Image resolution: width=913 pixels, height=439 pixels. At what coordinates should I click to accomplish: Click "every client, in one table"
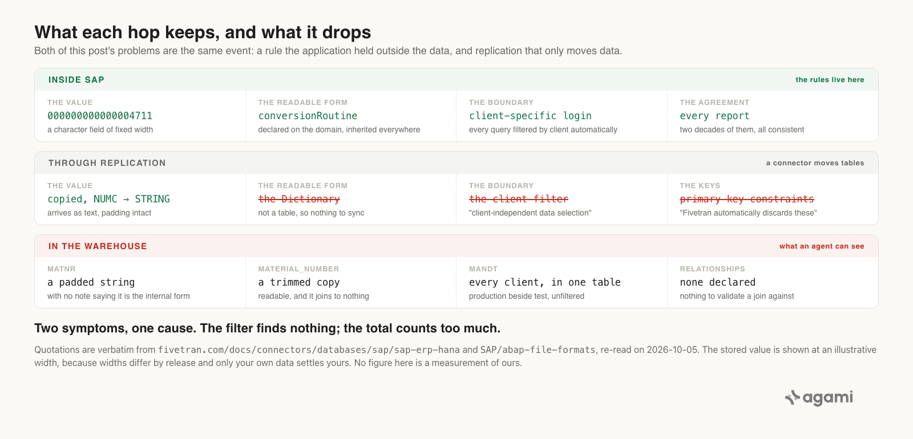[545, 282]
